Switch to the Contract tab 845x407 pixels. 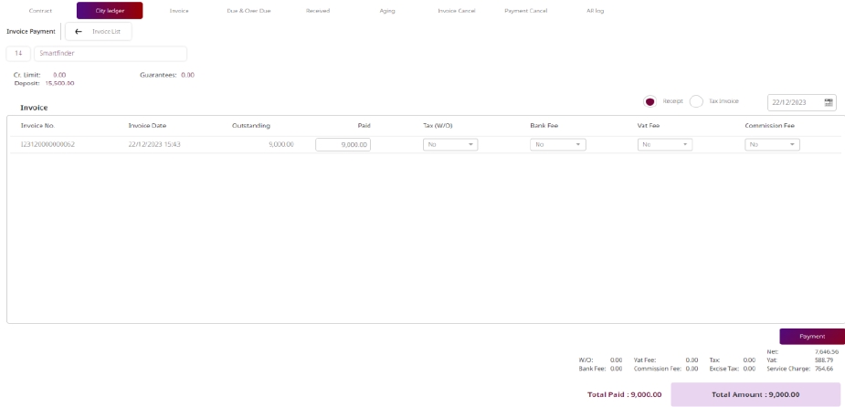[41, 11]
